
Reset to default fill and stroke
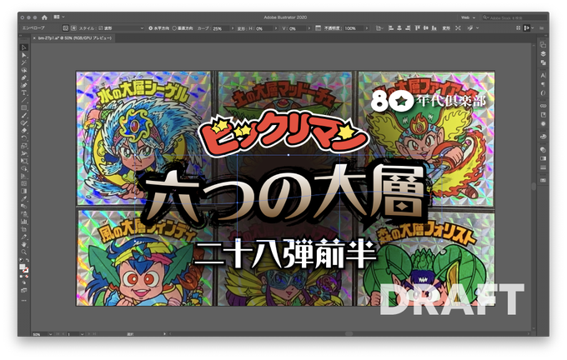click(x=21, y=260)
